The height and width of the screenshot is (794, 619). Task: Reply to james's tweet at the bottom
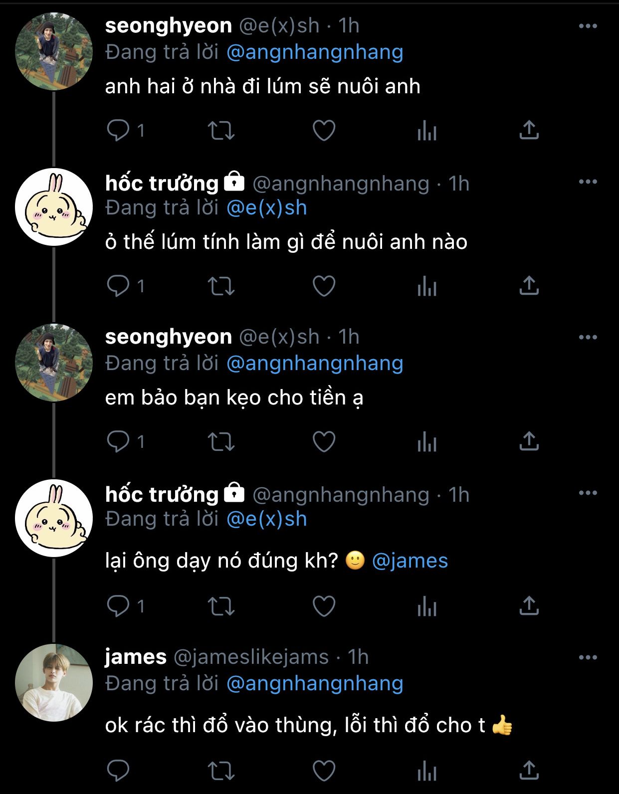(118, 771)
